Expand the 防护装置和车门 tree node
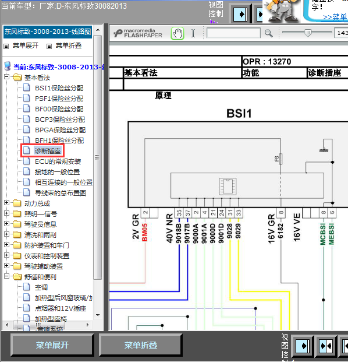Screen dimensions: 348x362 6,244
